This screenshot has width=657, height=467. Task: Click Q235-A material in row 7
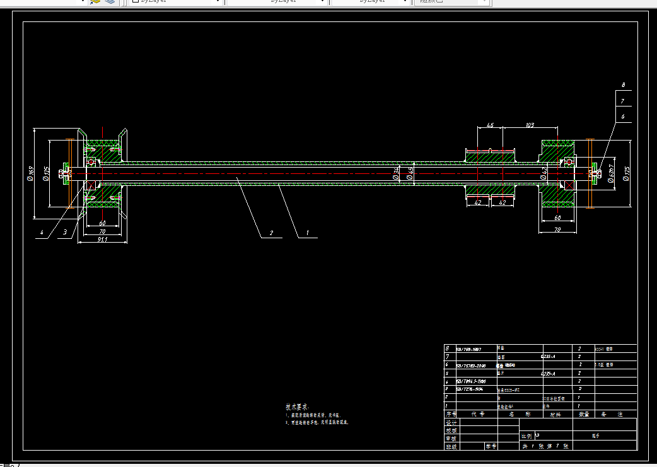548,357
